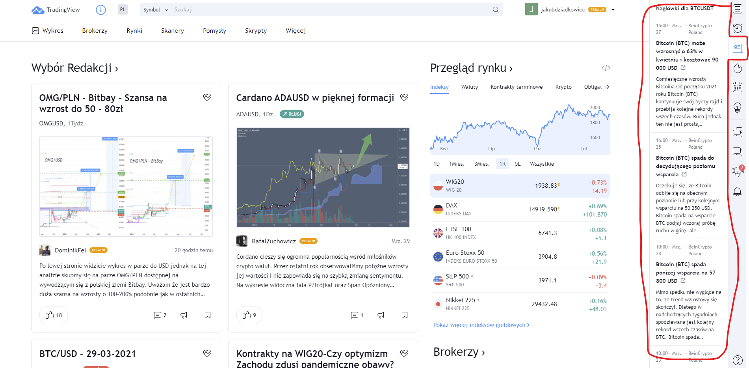Open the economic calendar icon in sidebar
Viewport: 749px width, 368px height.
738,87
